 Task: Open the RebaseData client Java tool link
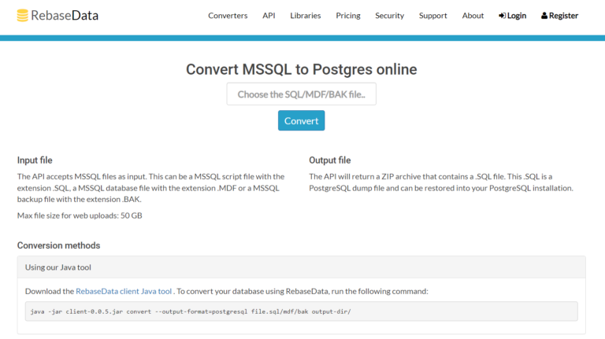click(x=124, y=291)
